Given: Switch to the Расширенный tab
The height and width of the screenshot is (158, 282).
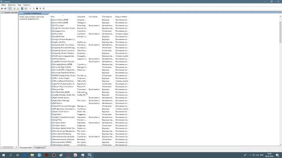Looking at the screenshot, I should pyautogui.click(x=26, y=147).
